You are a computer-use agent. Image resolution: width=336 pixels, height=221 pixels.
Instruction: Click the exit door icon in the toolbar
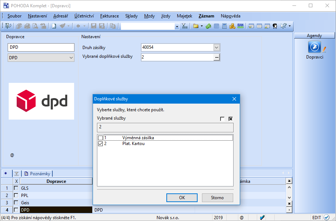point(8,26)
